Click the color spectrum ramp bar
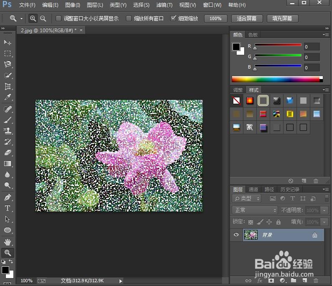 click(x=276, y=79)
